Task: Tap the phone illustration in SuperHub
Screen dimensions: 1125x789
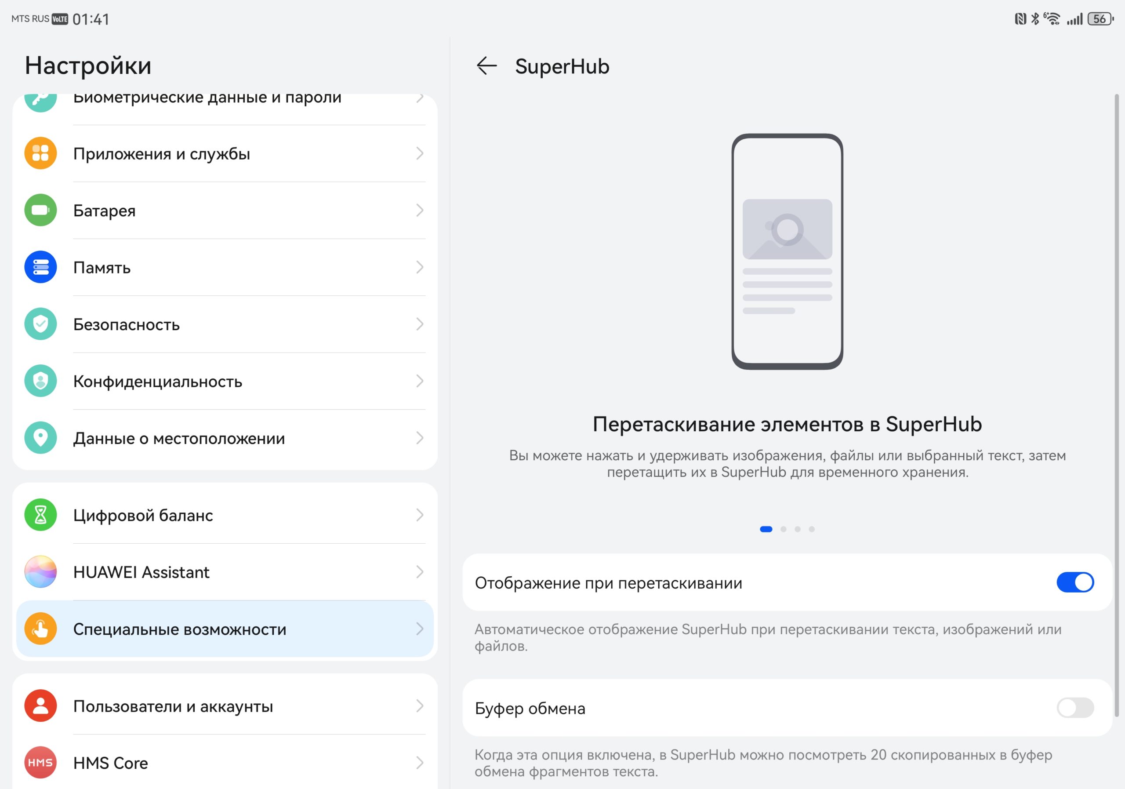Action: pos(787,251)
